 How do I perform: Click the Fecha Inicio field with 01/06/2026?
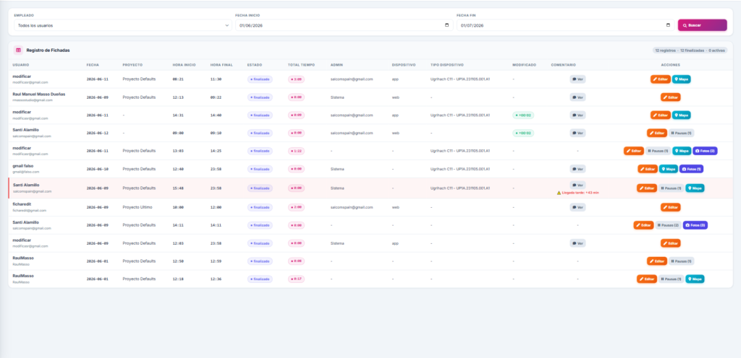point(344,25)
